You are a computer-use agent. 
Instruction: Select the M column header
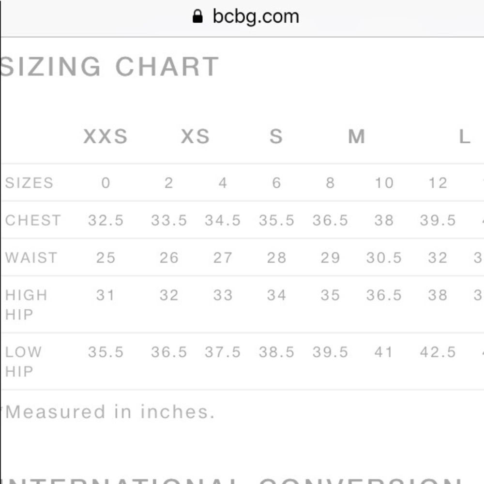pyautogui.click(x=357, y=137)
